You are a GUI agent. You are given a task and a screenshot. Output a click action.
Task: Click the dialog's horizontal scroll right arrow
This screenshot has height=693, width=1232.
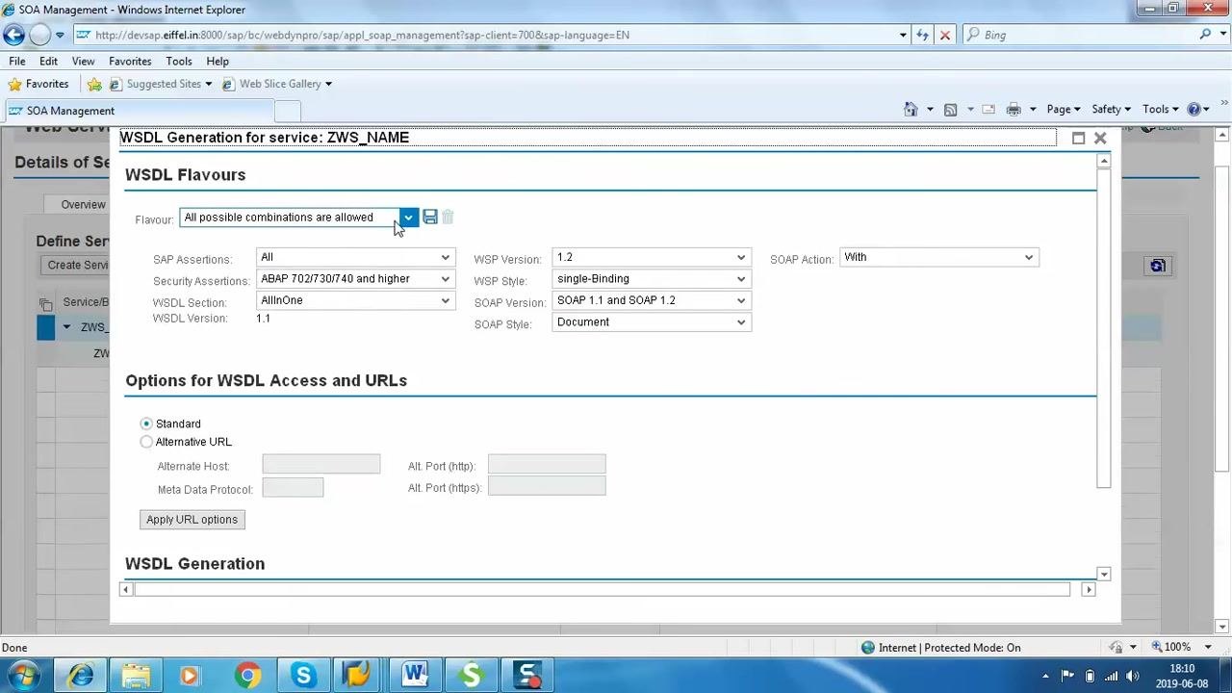point(1089,589)
